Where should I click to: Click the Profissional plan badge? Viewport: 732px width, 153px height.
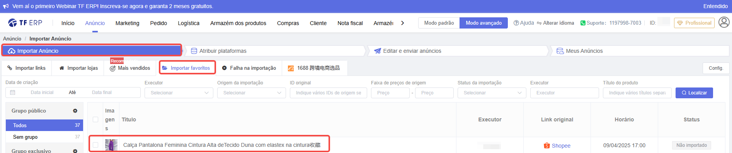click(694, 23)
